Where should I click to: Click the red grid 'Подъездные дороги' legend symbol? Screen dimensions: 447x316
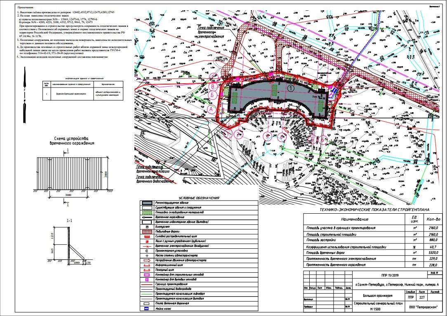(x=147, y=231)
